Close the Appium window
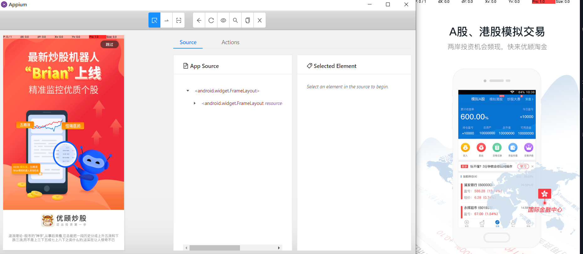Screen dimensions: 583x254 pos(406,4)
